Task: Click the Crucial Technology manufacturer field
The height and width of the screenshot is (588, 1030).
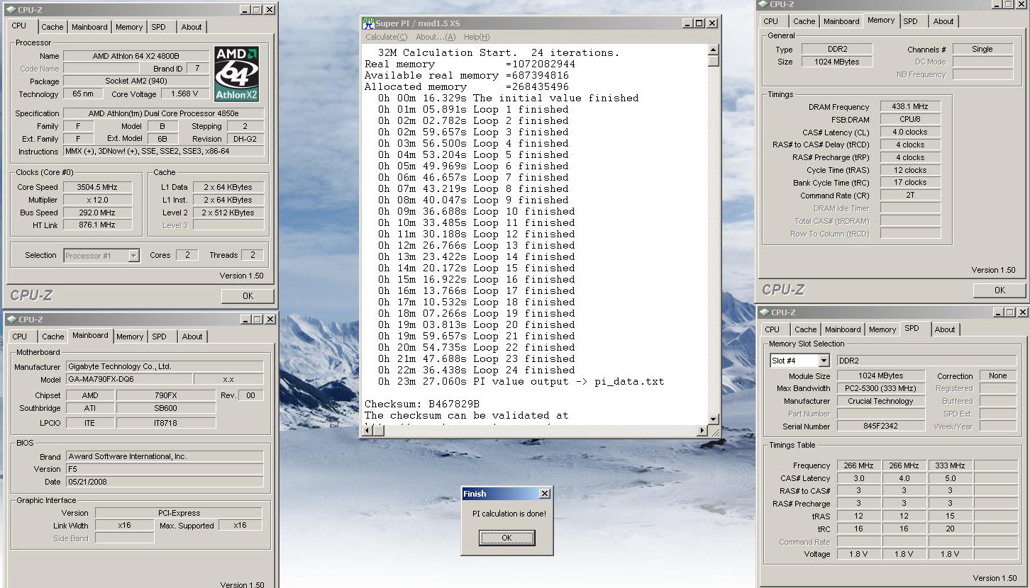Action: click(881, 401)
